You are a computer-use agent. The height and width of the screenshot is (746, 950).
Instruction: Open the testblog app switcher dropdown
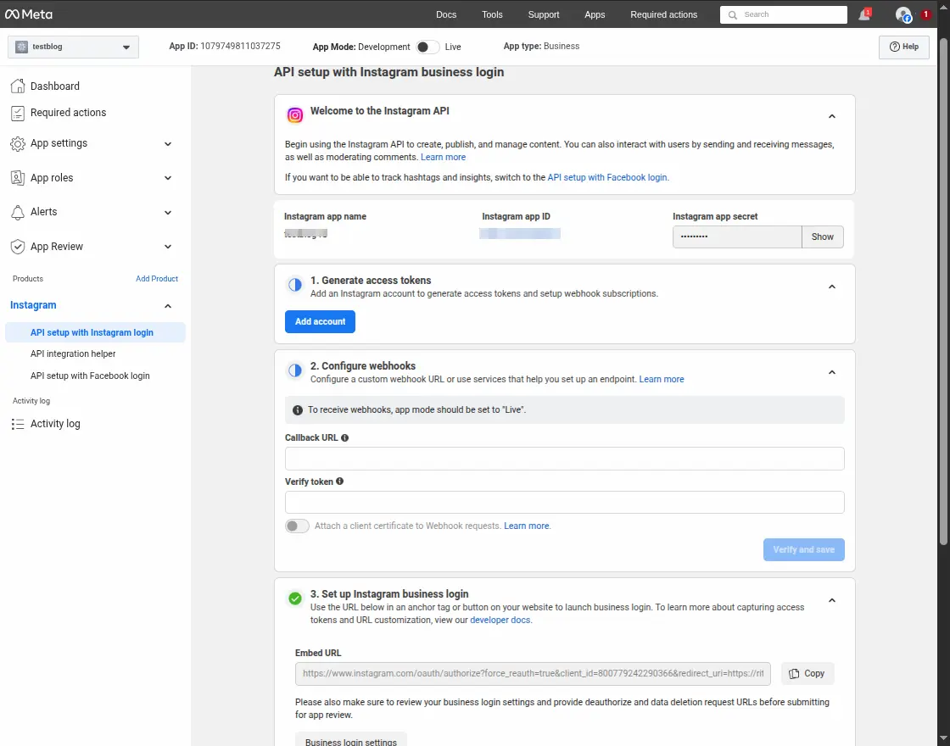pos(72,47)
